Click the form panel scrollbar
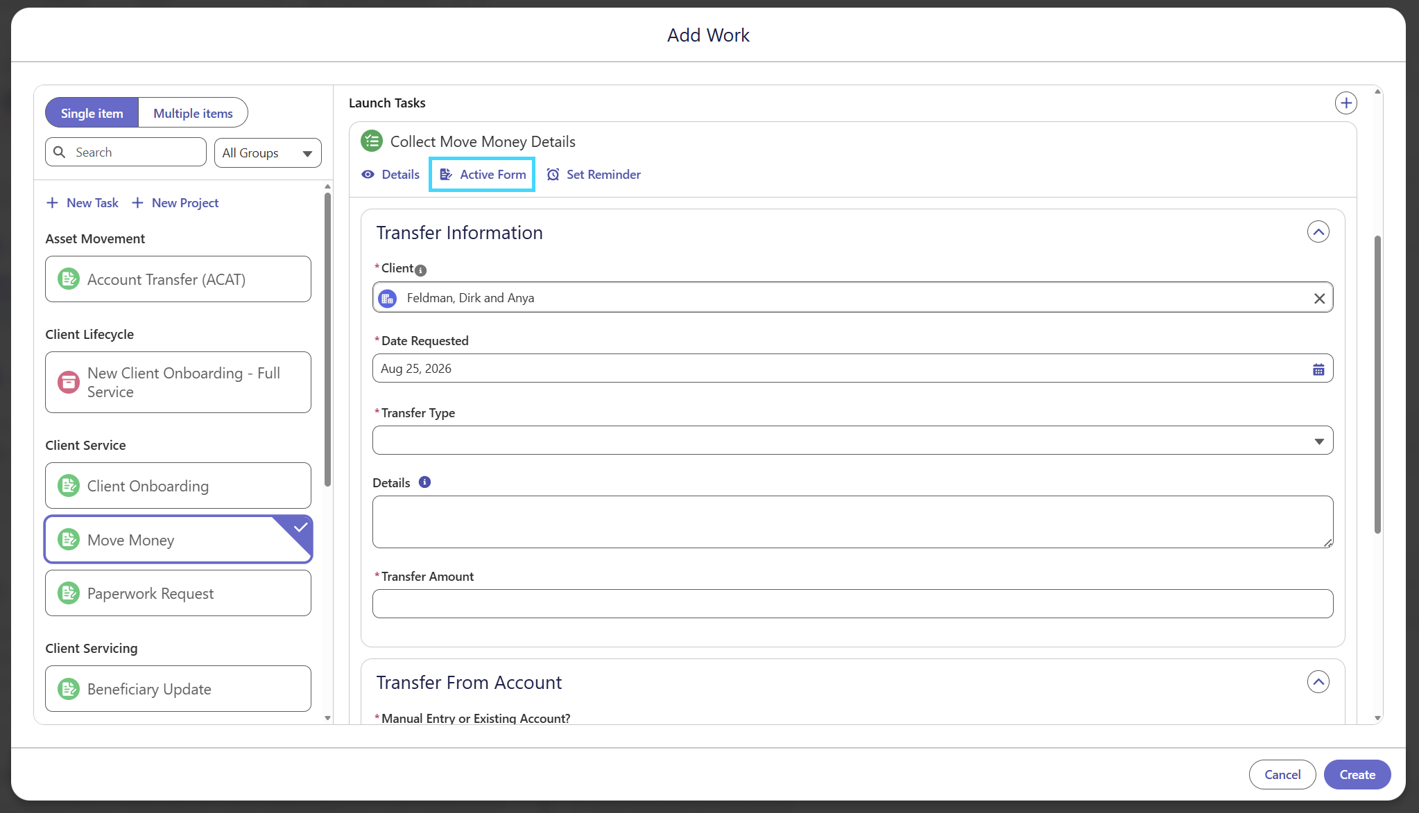1419x813 pixels. pyautogui.click(x=1377, y=385)
